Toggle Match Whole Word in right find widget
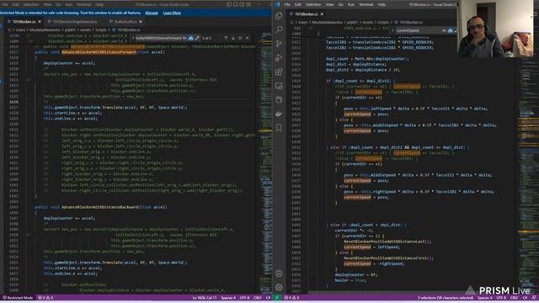The width and height of the screenshot is (539, 303). [451, 30]
